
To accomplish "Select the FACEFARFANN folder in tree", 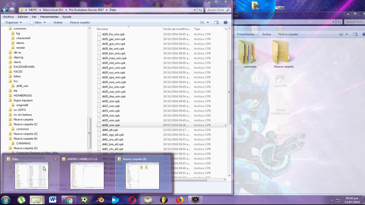I will coord(24,67).
